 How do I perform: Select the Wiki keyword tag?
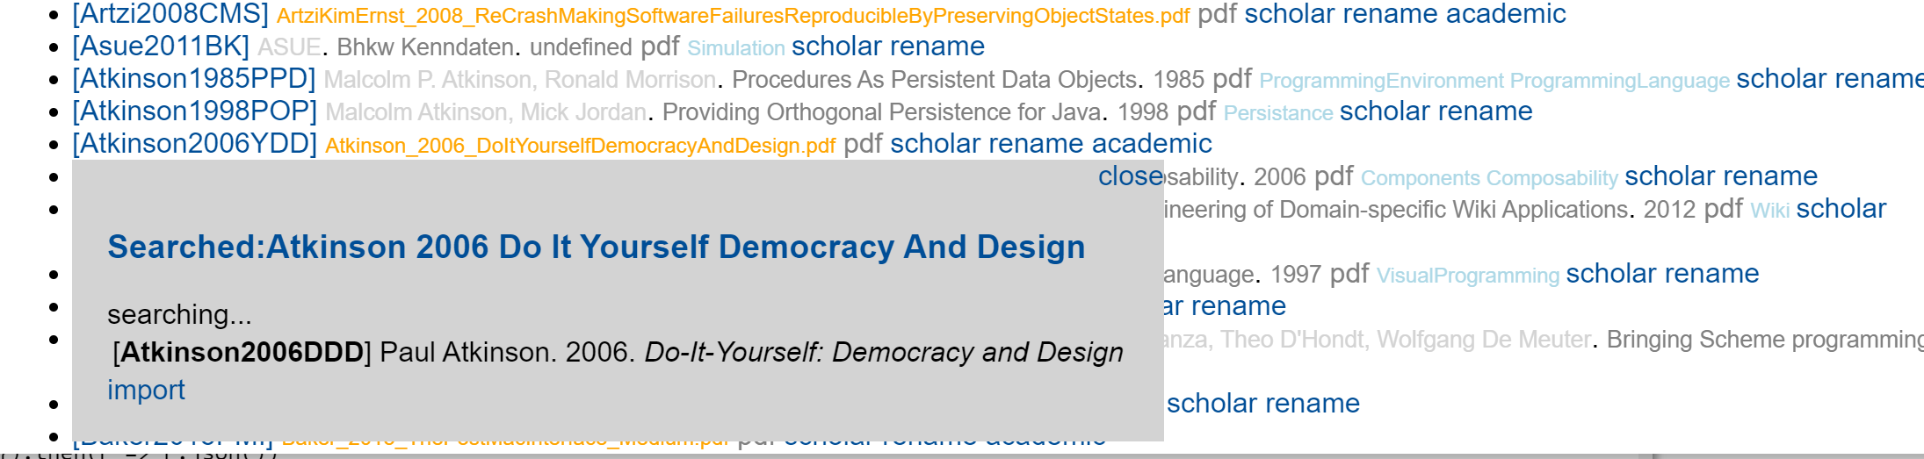(1769, 211)
